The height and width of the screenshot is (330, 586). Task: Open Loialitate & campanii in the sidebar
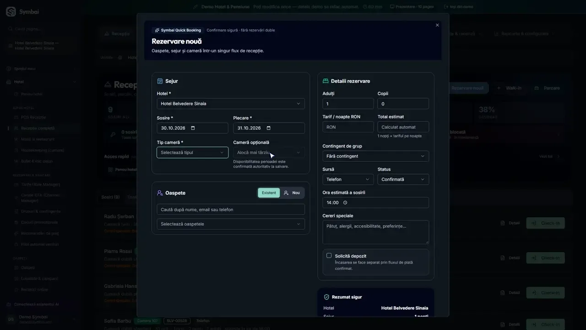pyautogui.click(x=39, y=279)
